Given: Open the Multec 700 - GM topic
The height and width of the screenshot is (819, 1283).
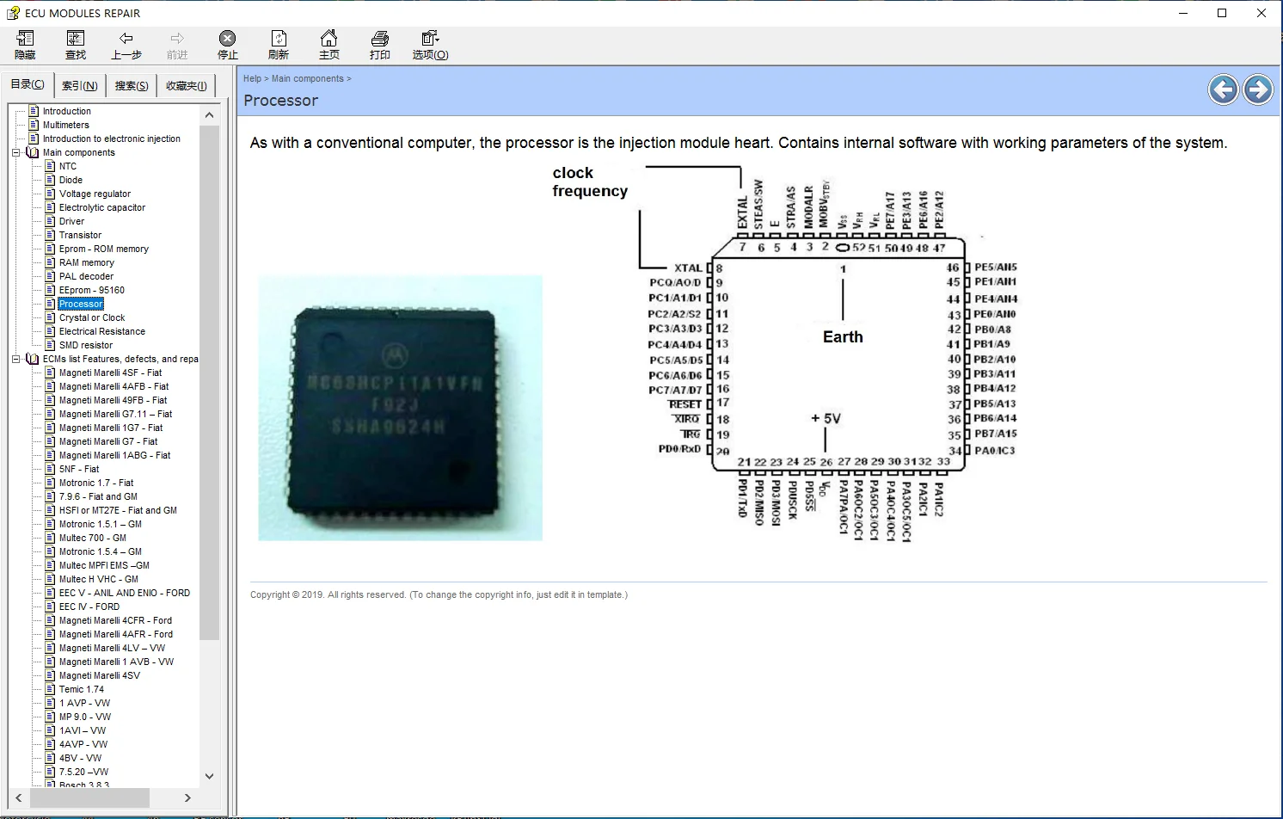Looking at the screenshot, I should (93, 538).
